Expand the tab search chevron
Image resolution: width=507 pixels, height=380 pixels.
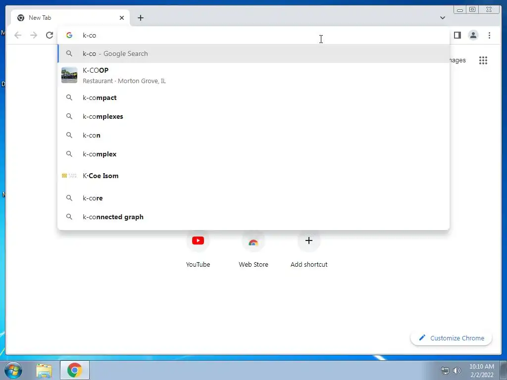[442, 18]
